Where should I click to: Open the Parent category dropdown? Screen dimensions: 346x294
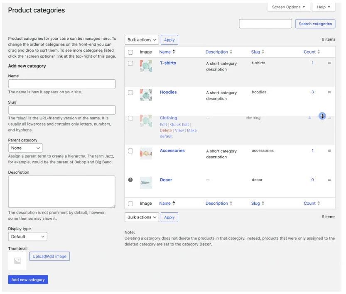click(x=25, y=148)
